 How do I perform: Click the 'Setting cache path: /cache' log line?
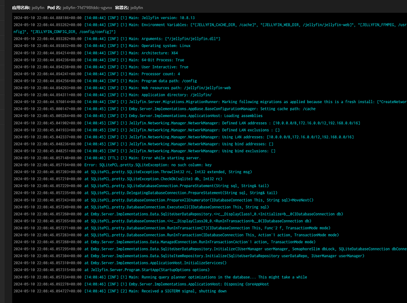point(165,109)
